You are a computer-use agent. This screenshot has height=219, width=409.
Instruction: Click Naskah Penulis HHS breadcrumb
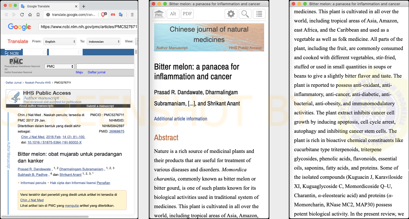(x=38, y=83)
